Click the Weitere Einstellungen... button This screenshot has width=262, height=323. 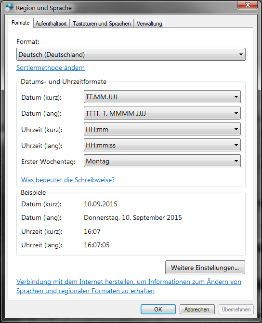click(205, 268)
